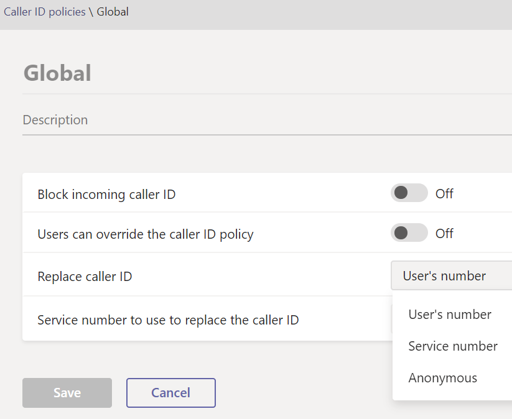
Task: Click the Users can override policy label
Action: click(x=146, y=234)
